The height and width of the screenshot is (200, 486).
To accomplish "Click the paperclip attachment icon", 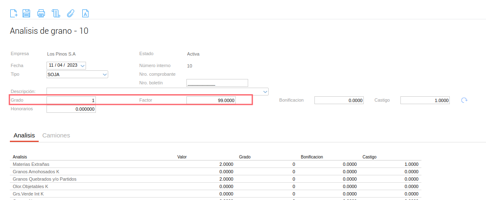I will tap(70, 13).
